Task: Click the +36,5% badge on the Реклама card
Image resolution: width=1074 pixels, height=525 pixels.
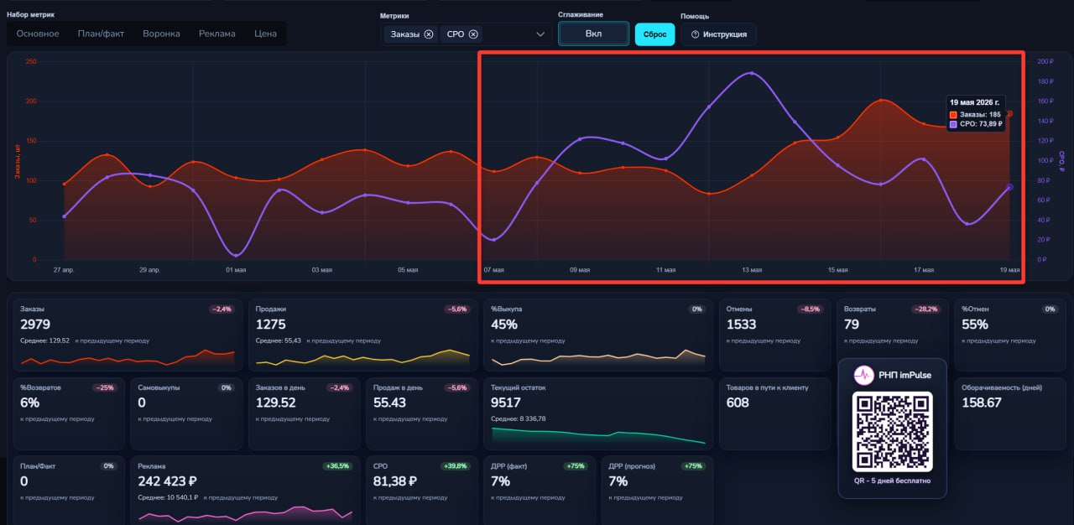Action: tap(337, 465)
